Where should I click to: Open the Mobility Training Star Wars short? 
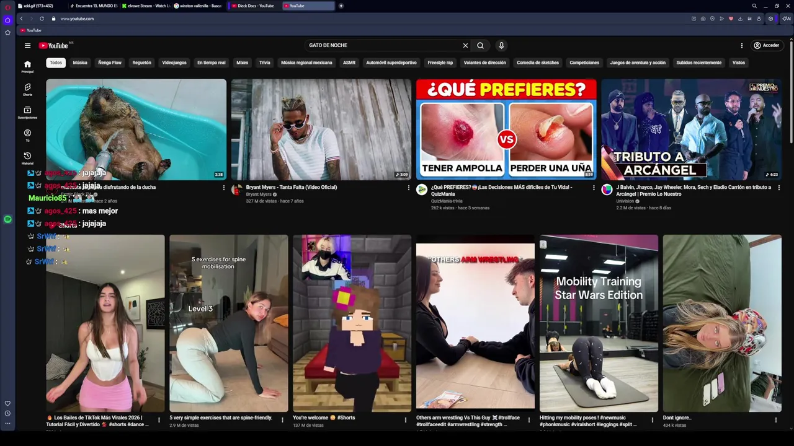(599, 323)
